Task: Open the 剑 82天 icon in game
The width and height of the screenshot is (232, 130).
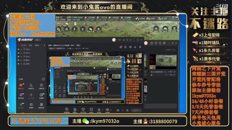Action: (x=99, y=29)
